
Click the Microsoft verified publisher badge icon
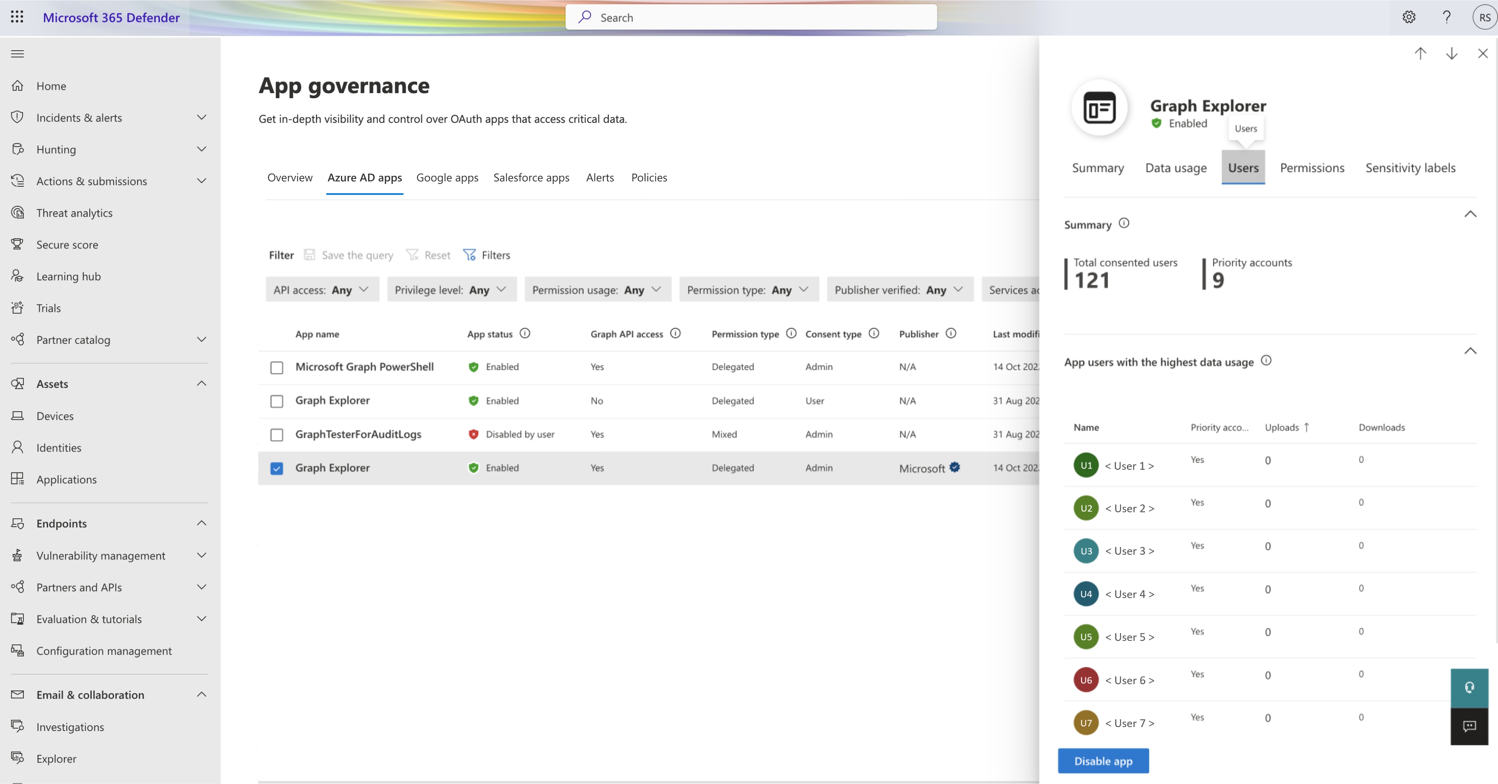(954, 466)
